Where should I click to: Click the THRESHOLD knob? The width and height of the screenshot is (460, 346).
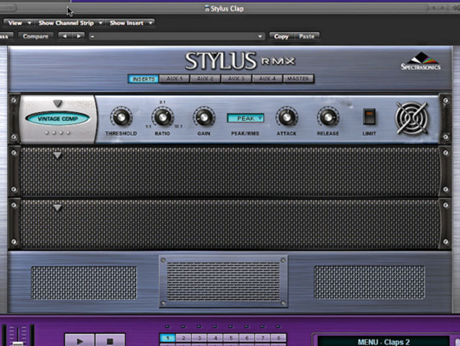click(x=121, y=117)
